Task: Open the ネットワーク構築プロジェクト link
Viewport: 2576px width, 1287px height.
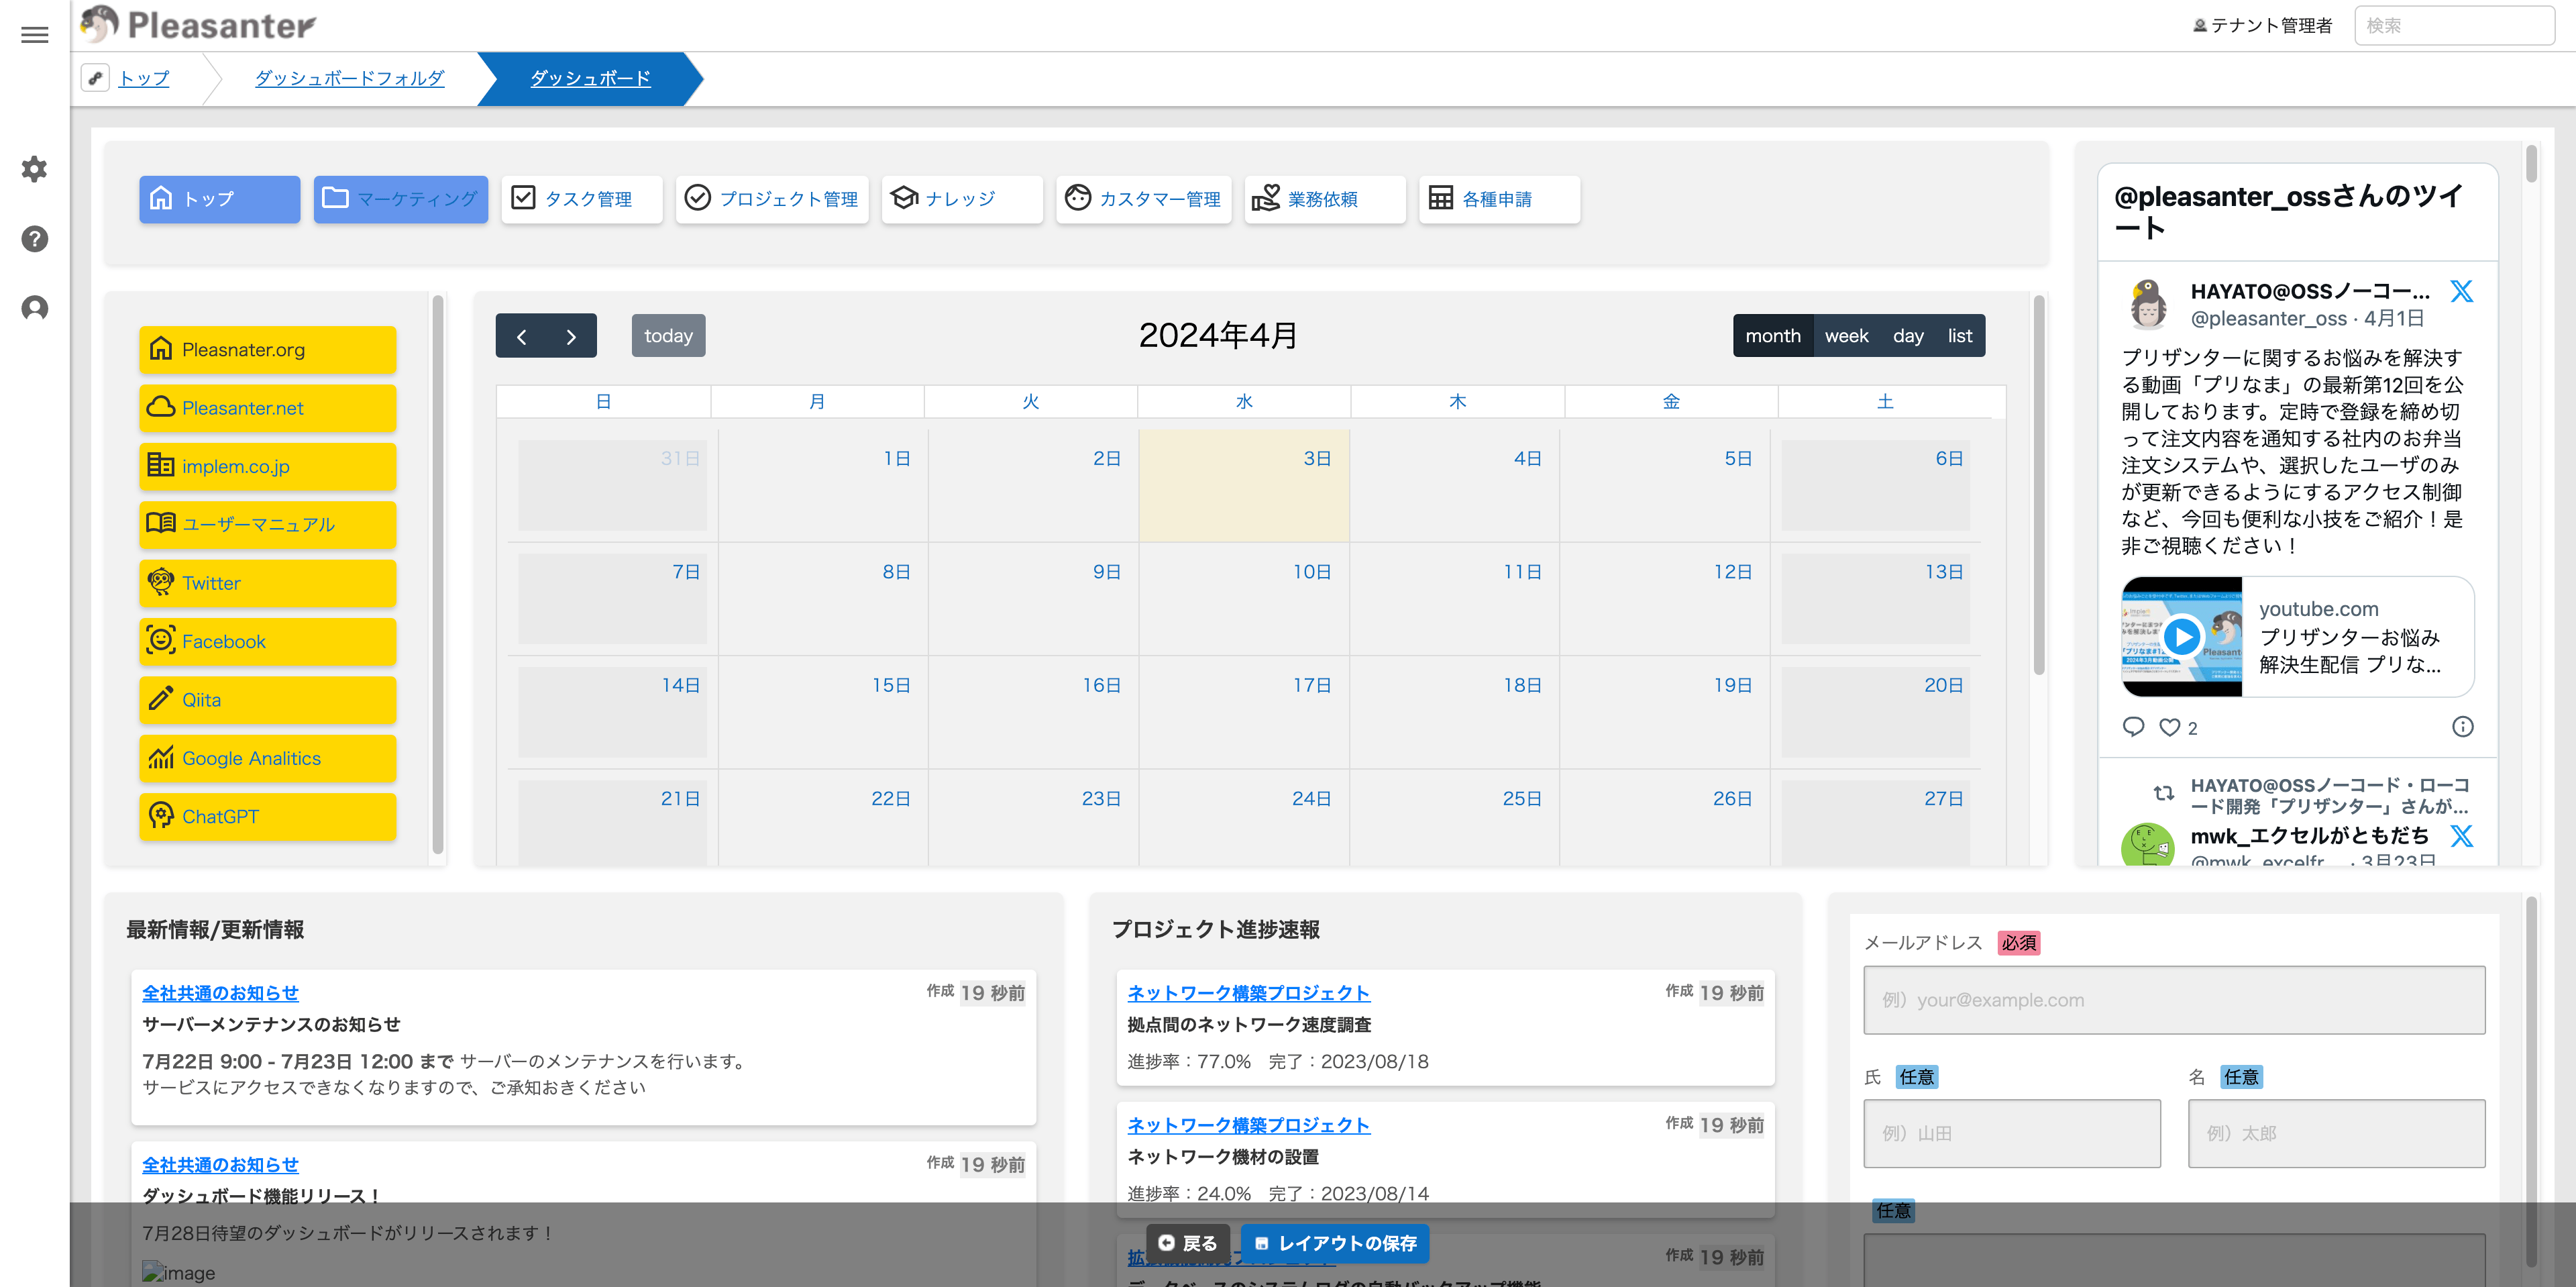Action: point(1248,993)
